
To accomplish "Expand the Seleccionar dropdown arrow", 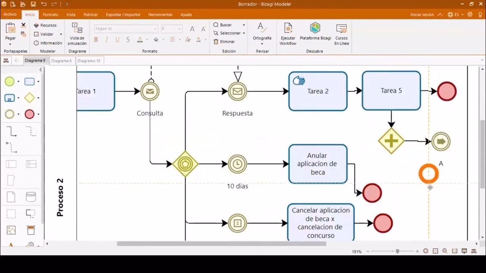I will point(244,33).
